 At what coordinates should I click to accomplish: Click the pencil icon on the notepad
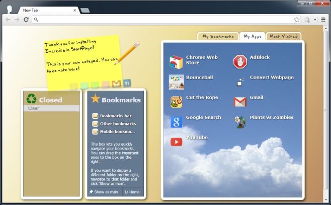click(127, 53)
